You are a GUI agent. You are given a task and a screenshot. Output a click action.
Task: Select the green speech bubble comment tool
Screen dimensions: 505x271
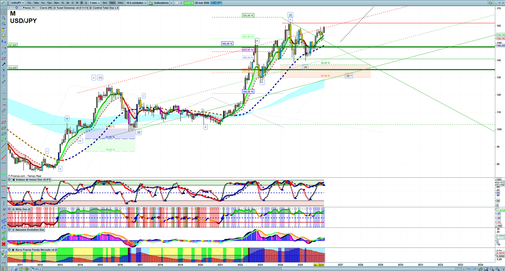3,76
